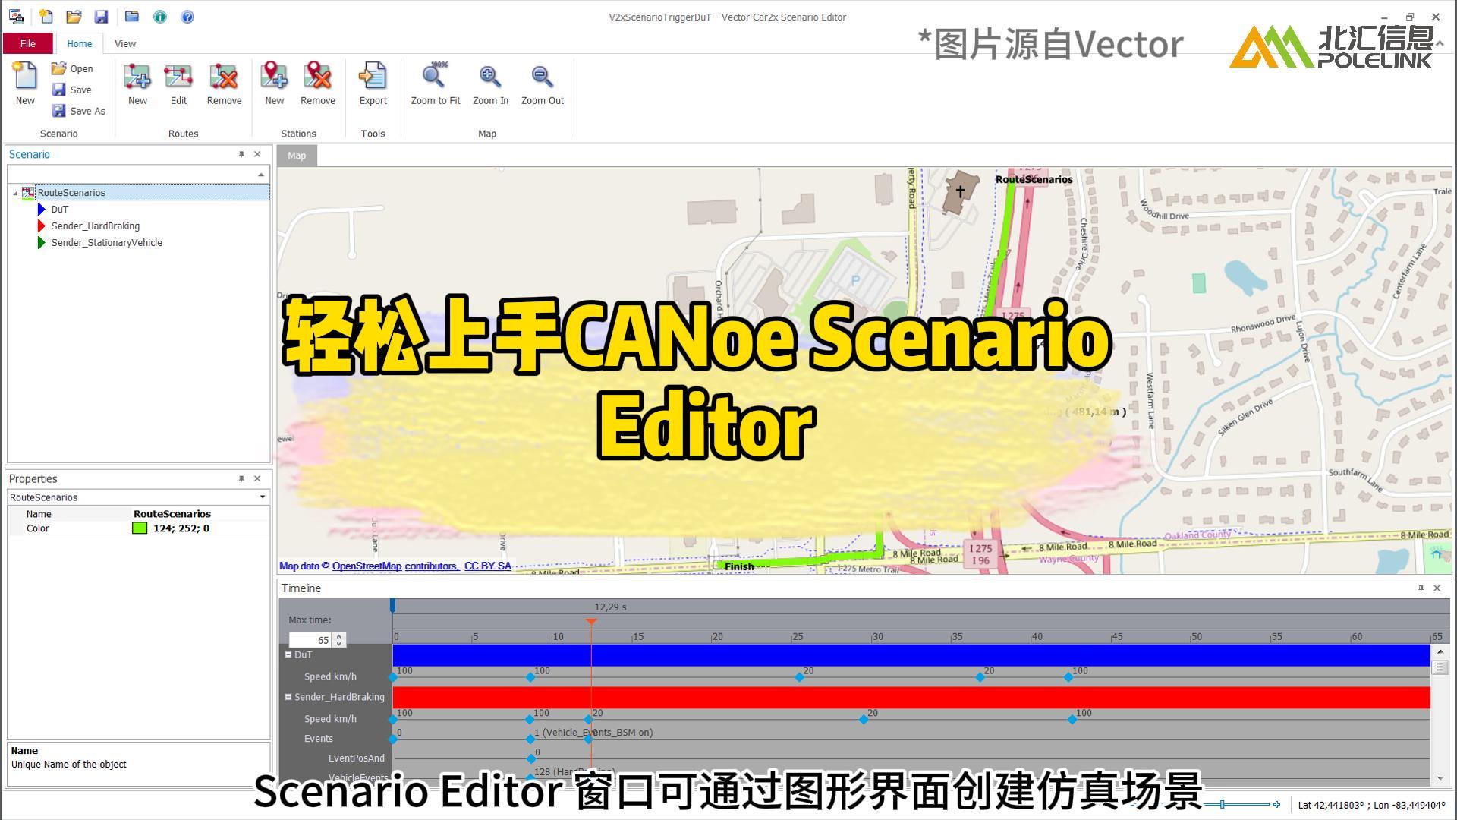Image resolution: width=1457 pixels, height=820 pixels.
Task: Remove station using Stations Remove
Action: [x=317, y=84]
